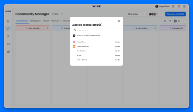The height and width of the screenshot is (112, 193).
Task: Select the Emma Rulliere name
Action: [x=82, y=60]
